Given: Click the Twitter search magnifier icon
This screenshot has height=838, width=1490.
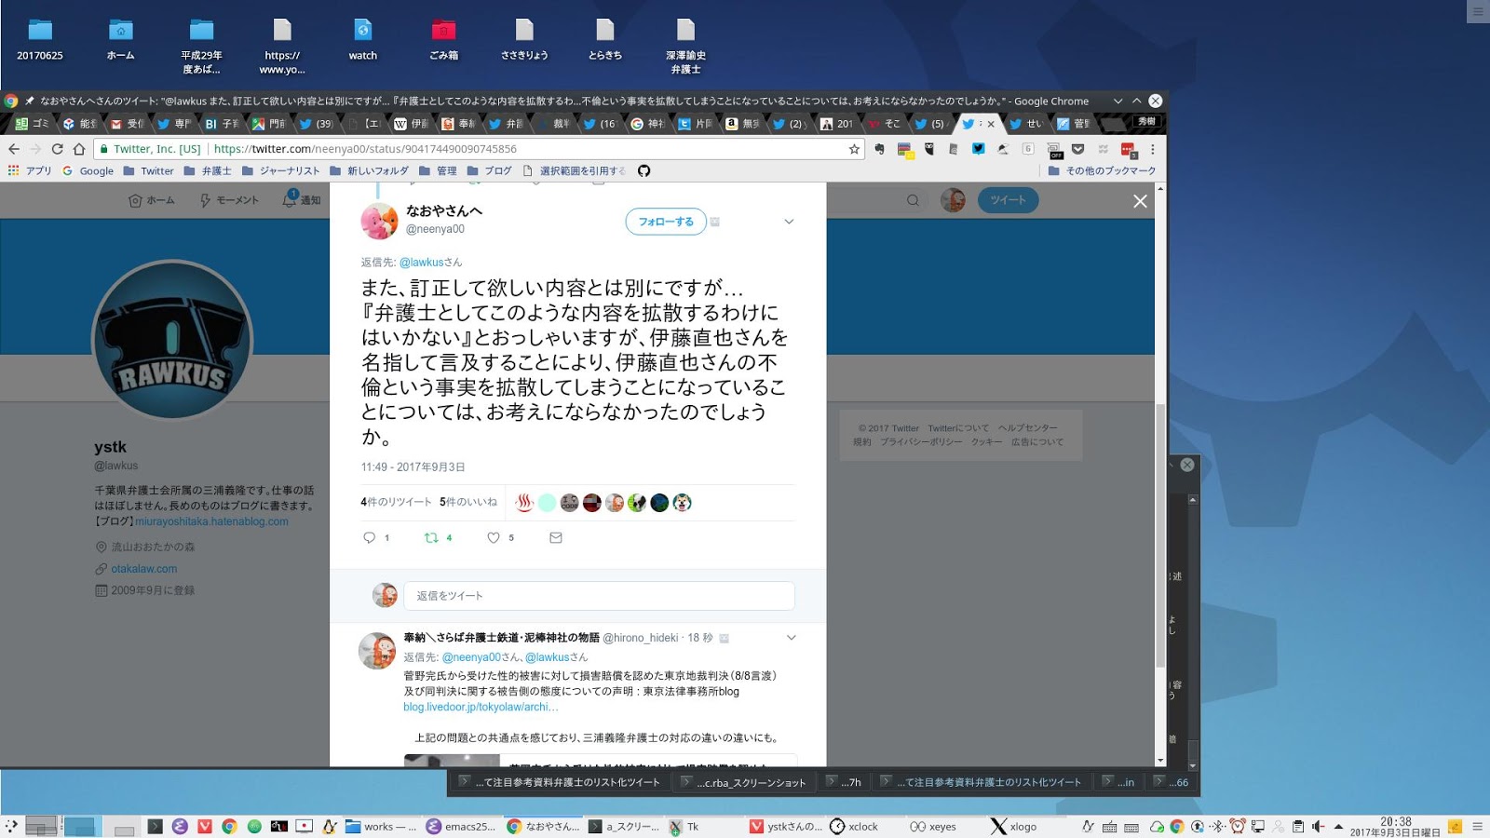Looking at the screenshot, I should coord(913,200).
